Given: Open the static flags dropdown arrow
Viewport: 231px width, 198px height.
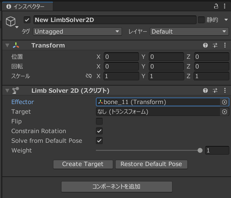Looking at the screenshot, I should (x=226, y=20).
